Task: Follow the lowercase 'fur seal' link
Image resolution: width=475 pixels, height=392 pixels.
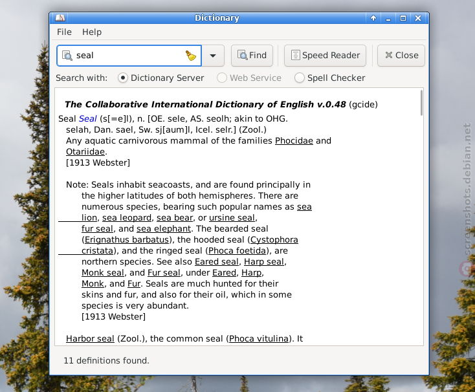Action: pos(97,228)
